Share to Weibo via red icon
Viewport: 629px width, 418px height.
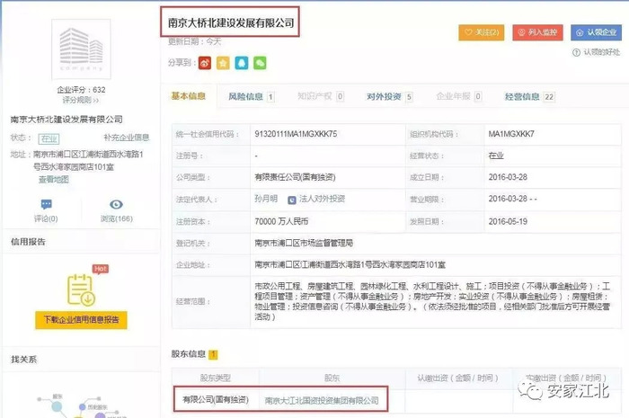[x=205, y=63]
